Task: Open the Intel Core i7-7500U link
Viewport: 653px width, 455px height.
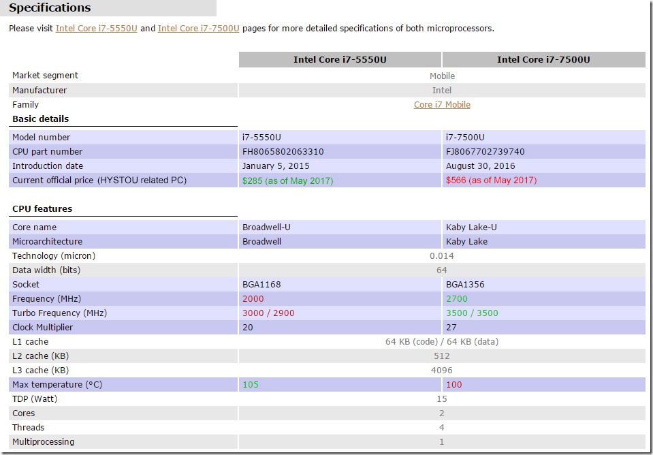Action: point(199,29)
